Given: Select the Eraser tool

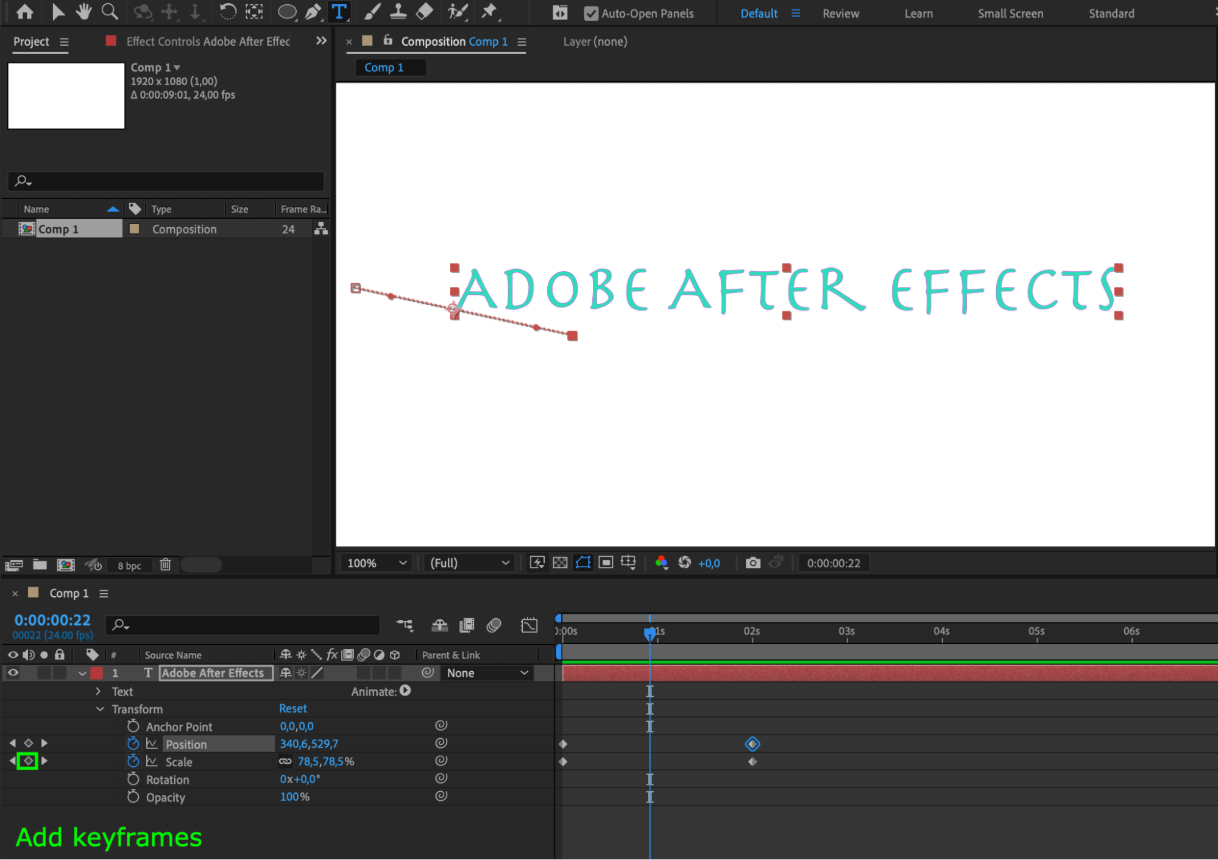Looking at the screenshot, I should (425, 12).
